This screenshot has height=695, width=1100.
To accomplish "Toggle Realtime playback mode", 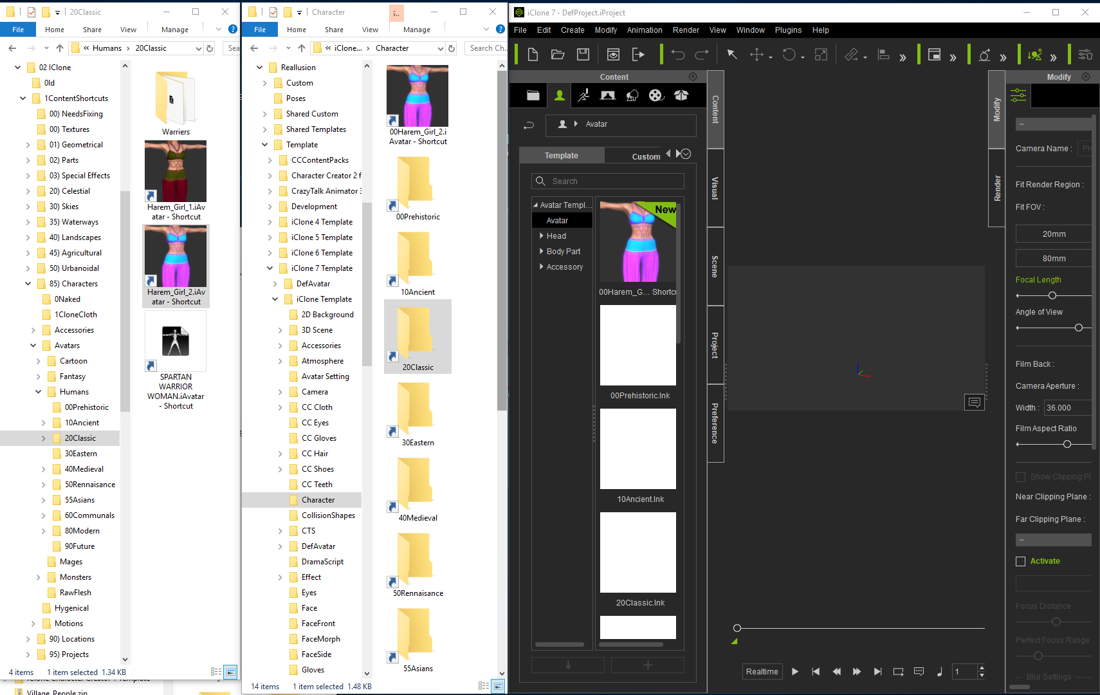I will 762,672.
